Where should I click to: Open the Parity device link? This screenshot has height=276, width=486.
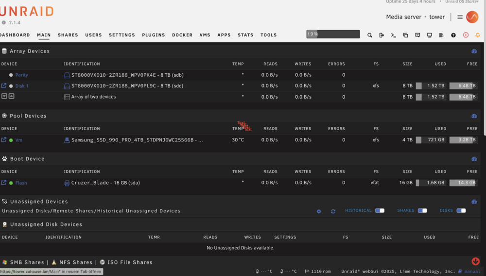22,75
